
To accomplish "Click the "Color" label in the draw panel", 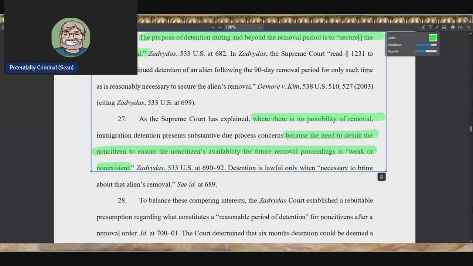I will 392,38.
